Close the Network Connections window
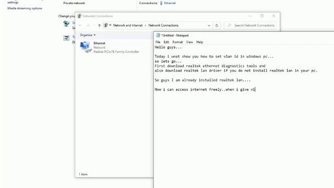 (273, 16)
